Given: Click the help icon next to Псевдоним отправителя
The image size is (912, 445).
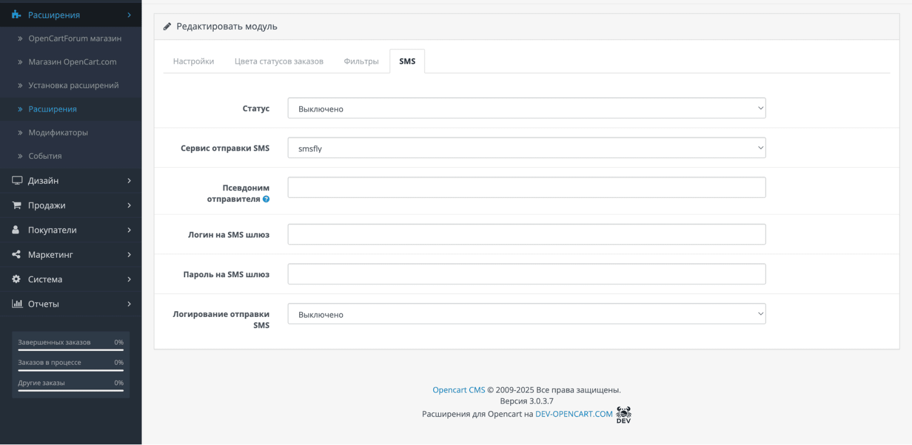Looking at the screenshot, I should pyautogui.click(x=266, y=199).
